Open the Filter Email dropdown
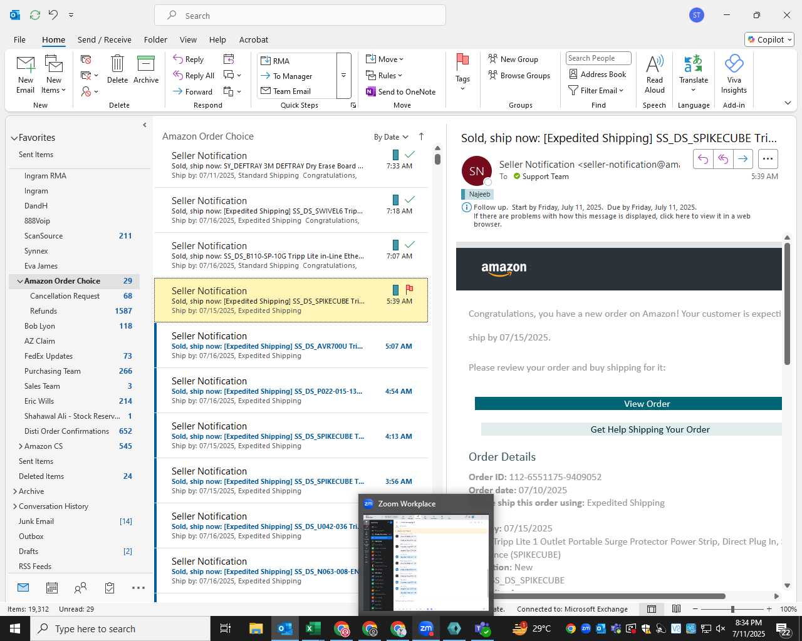This screenshot has height=641, width=802. tap(596, 91)
